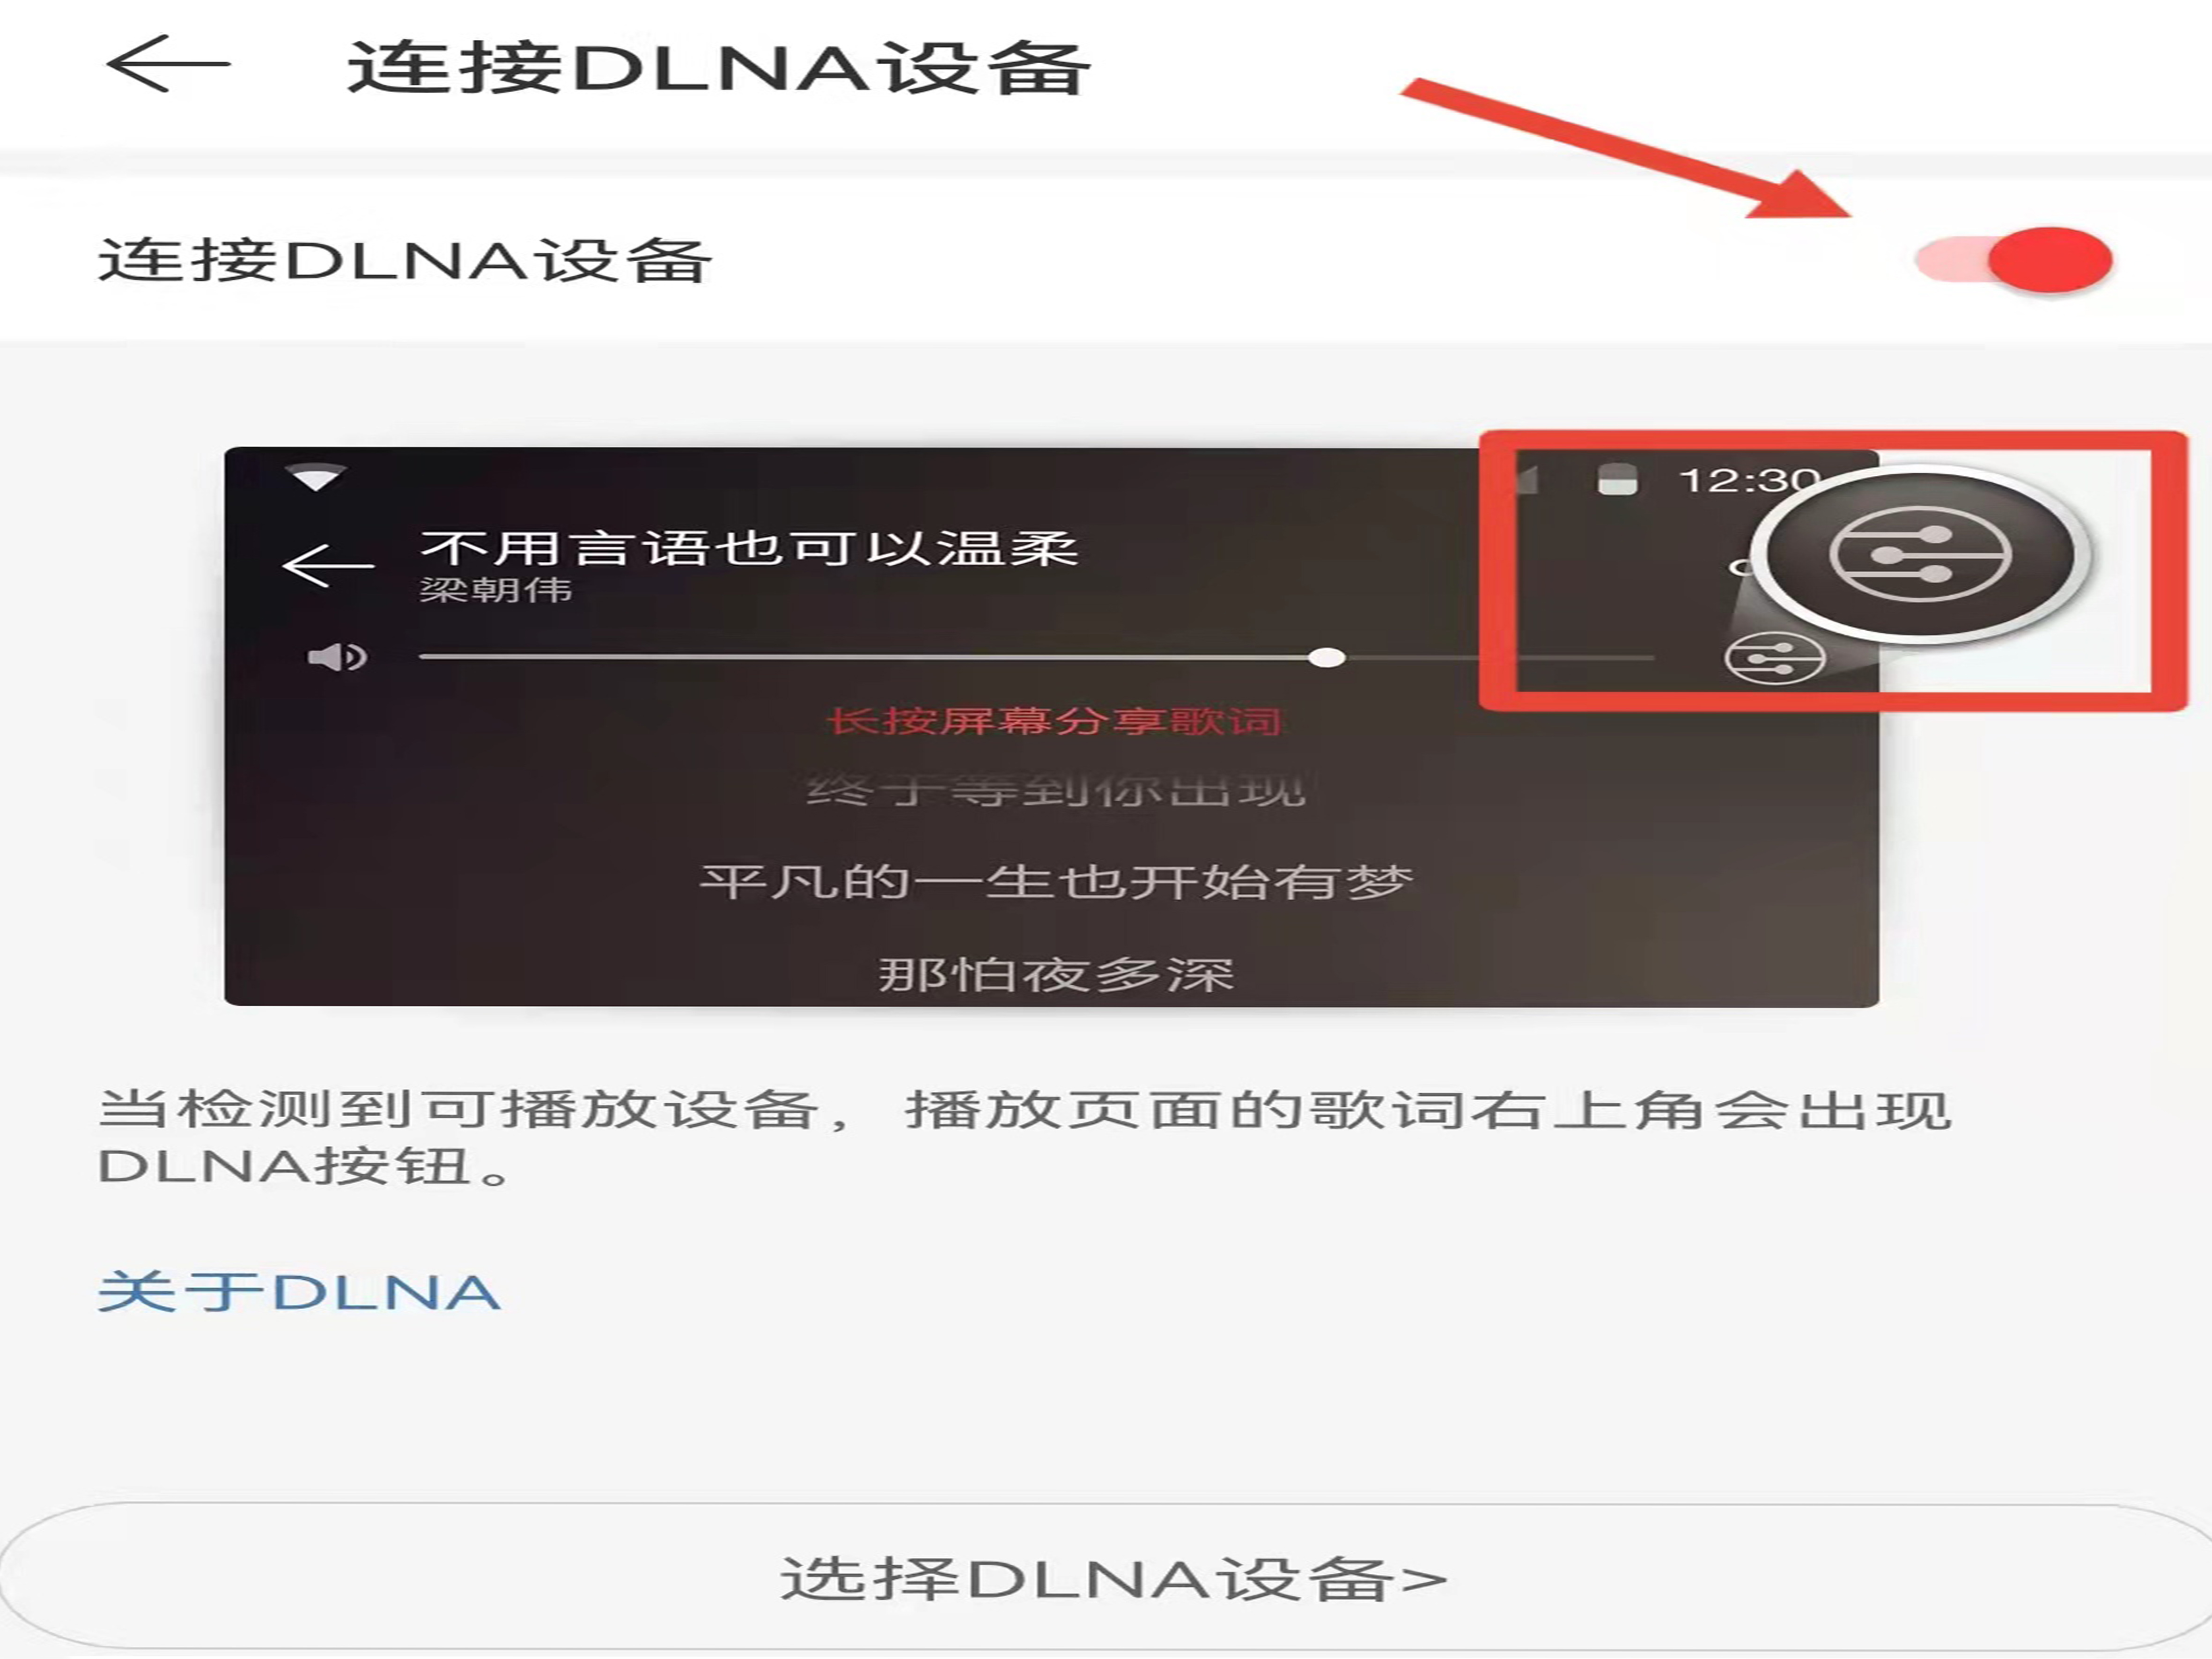Click the speaker volume icon in preview

pos(337,657)
